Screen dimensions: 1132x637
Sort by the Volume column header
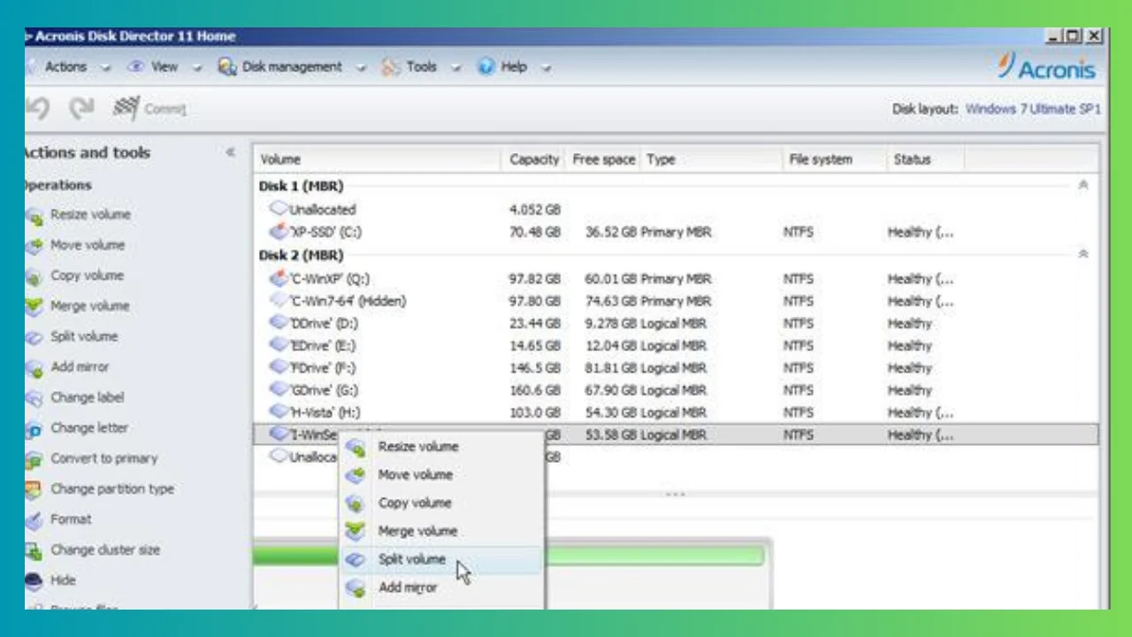378,160
